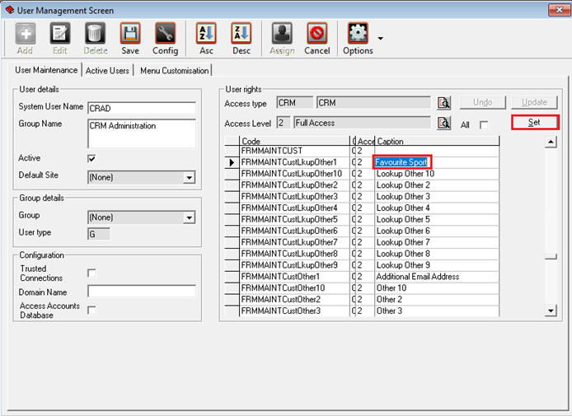Toggle the All checkbox
Screen dimensions: 572x416
[x=484, y=125]
